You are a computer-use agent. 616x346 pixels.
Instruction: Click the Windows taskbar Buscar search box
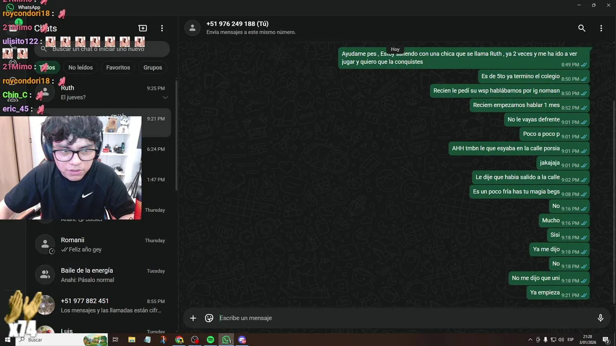pyautogui.click(x=62, y=340)
